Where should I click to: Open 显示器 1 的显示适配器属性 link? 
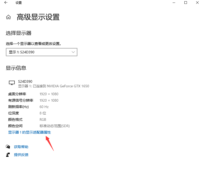(x=30, y=132)
